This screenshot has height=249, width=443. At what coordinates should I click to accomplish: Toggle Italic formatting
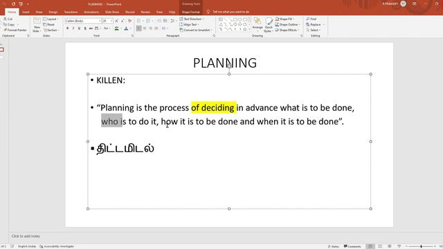coord(73,28)
